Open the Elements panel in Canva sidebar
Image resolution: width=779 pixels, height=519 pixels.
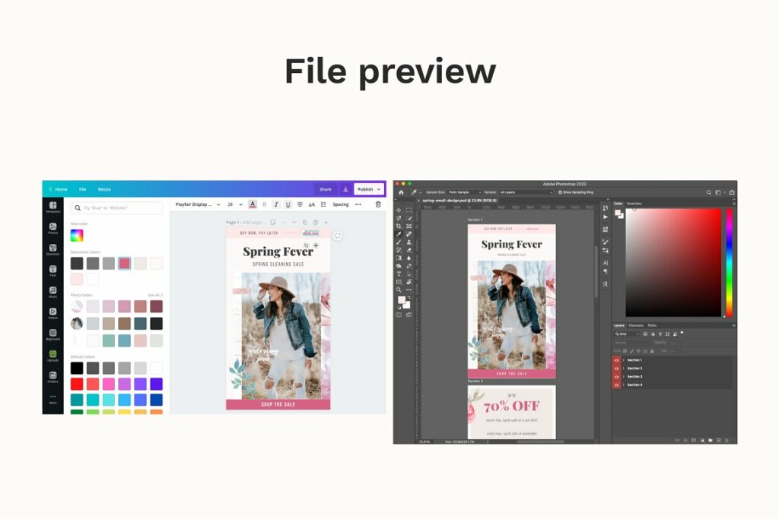click(x=52, y=249)
